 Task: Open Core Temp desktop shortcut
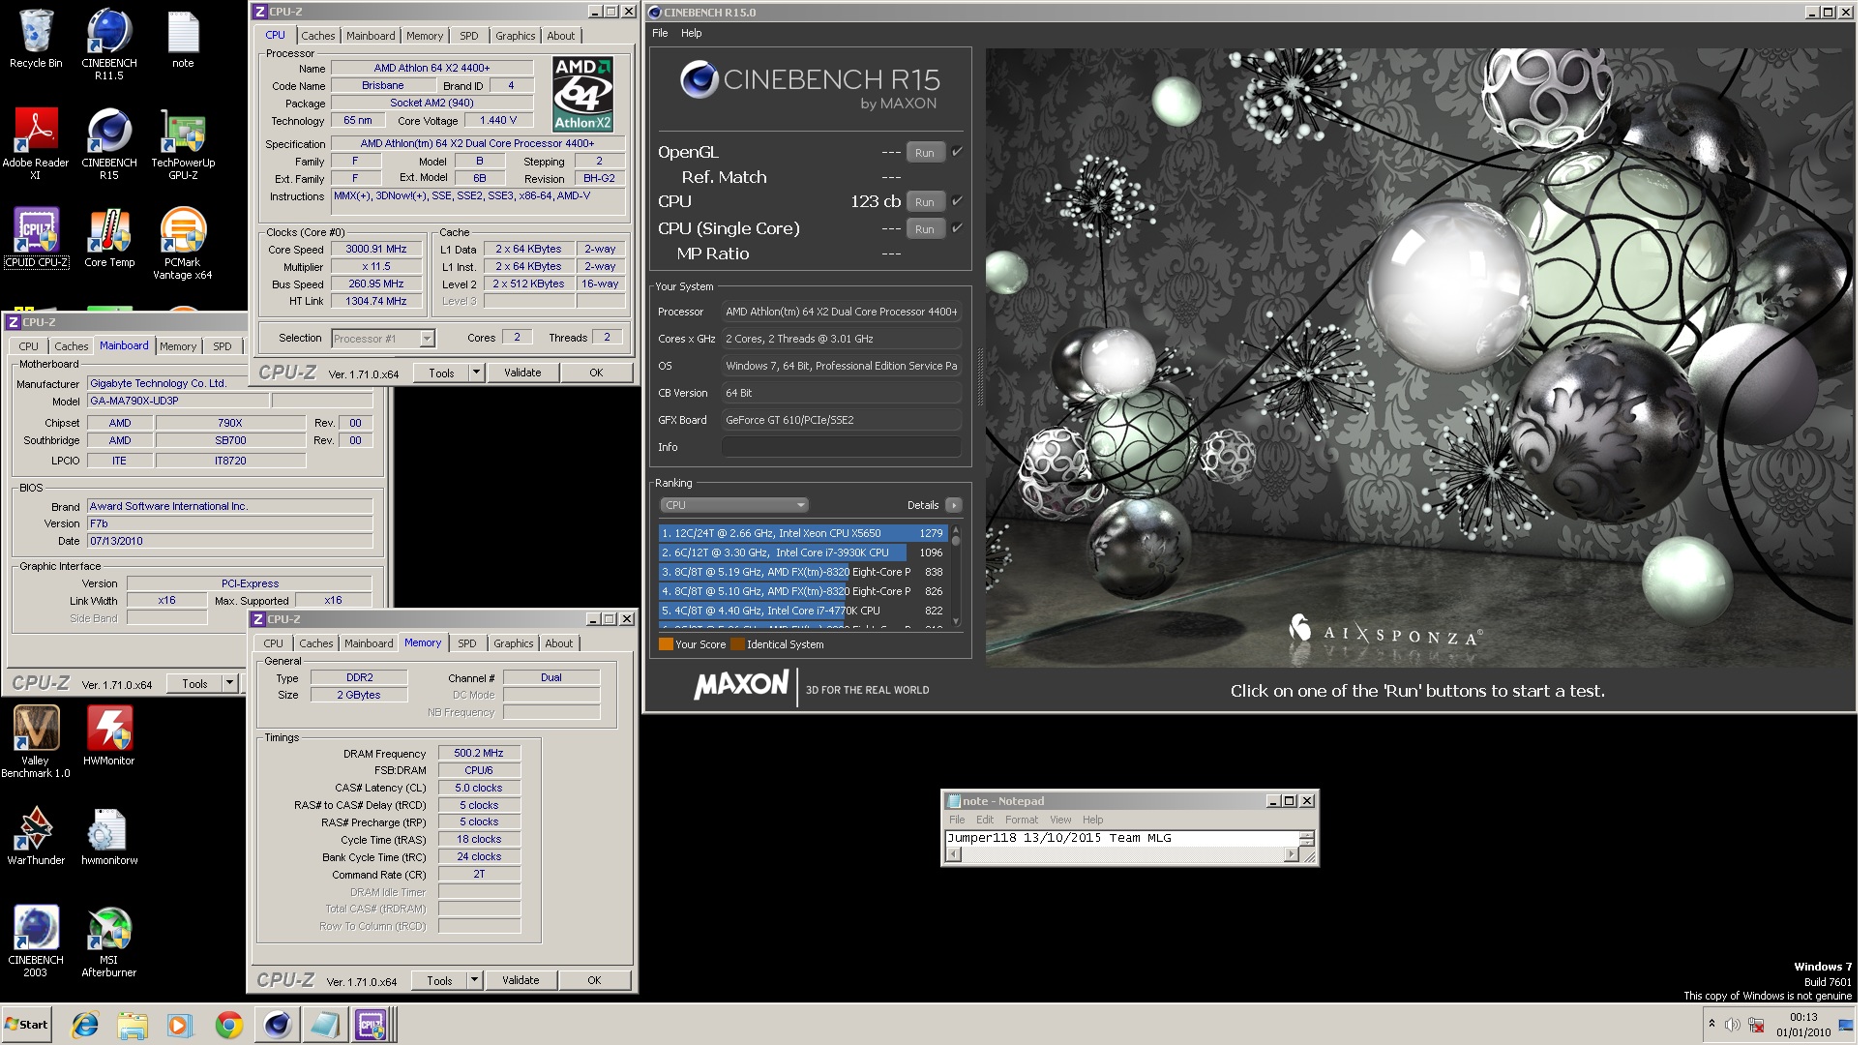[109, 238]
